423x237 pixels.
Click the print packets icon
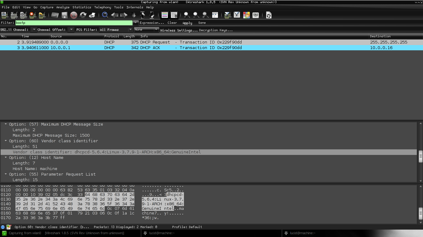point(92,15)
